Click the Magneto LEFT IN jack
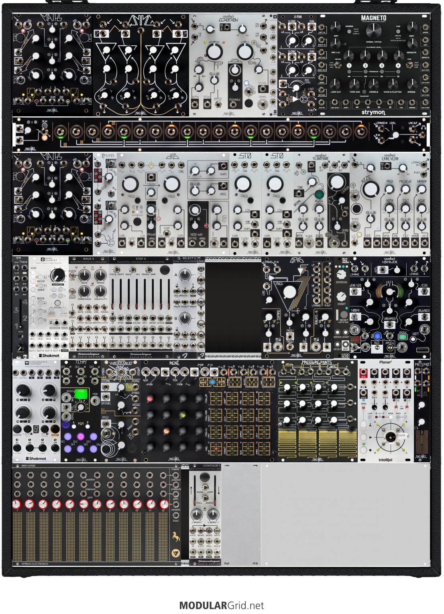Screen dimensions: 444x614 tap(322, 28)
